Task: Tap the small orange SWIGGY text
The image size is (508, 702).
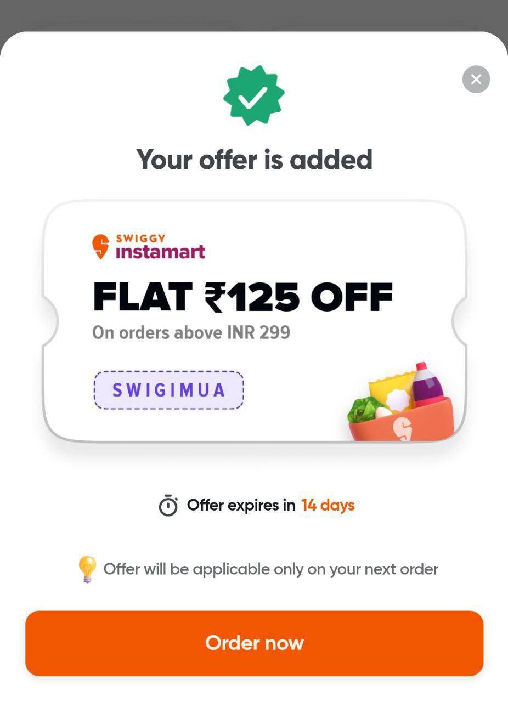Action: [x=140, y=239]
